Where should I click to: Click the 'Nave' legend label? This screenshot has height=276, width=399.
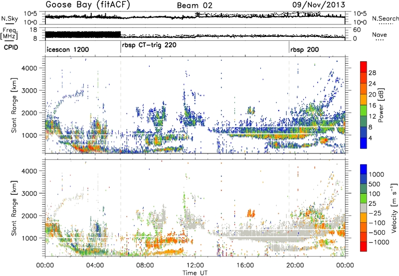[379, 34]
